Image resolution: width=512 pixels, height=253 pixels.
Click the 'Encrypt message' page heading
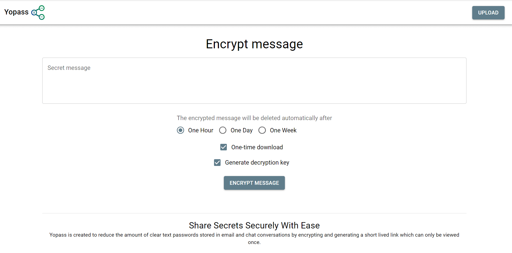tap(254, 44)
